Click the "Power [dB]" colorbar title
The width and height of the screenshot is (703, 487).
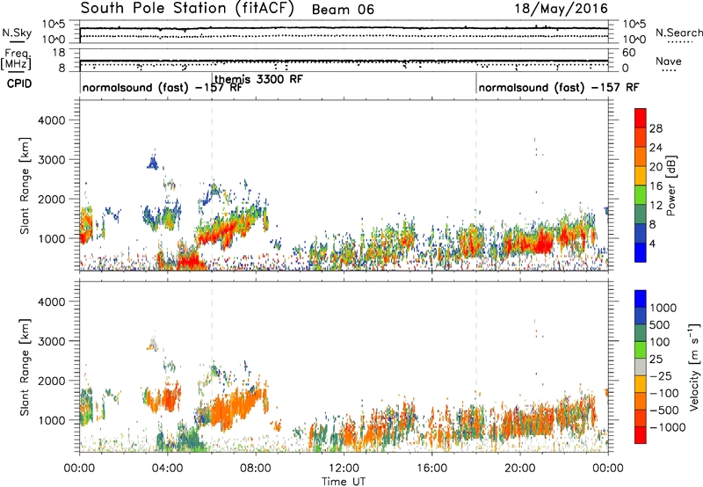[x=670, y=185]
